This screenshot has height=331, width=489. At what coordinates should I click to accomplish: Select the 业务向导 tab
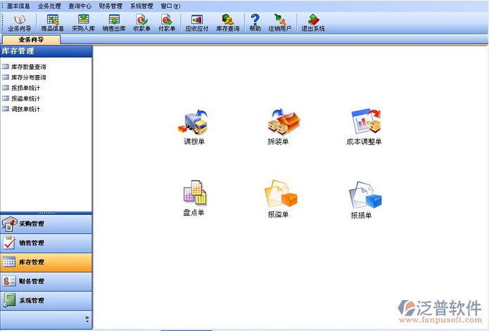point(31,40)
